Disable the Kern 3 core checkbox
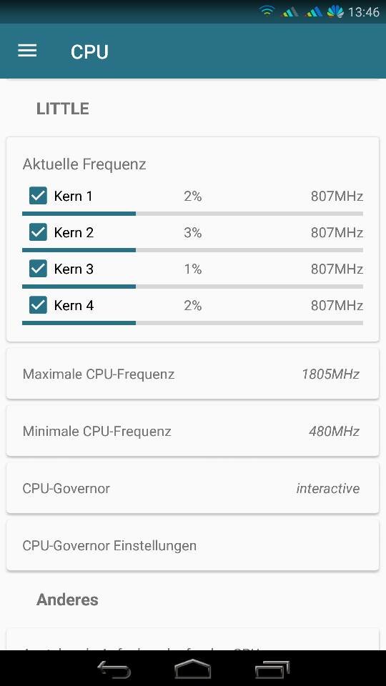The image size is (386, 686). (38, 269)
